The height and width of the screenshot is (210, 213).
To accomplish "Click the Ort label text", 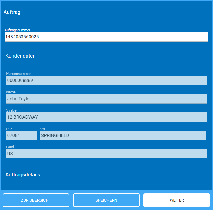I will (x=42, y=129).
